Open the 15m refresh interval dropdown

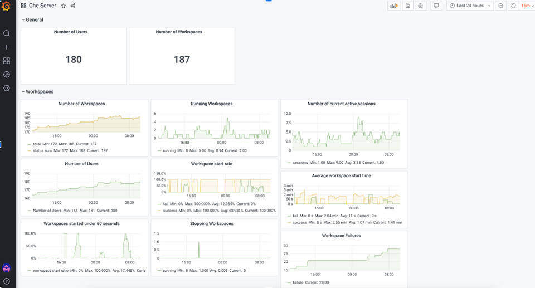pos(527,6)
